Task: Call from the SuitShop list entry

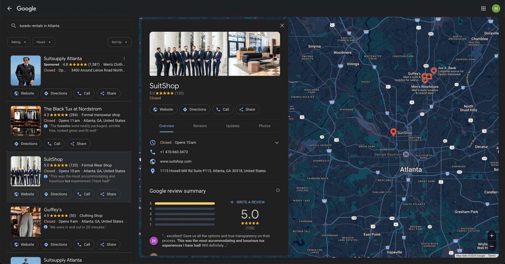Action: tap(84, 194)
